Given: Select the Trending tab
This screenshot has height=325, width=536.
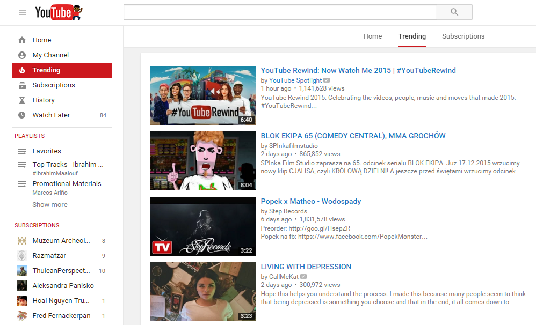Looking at the screenshot, I should click(x=412, y=36).
